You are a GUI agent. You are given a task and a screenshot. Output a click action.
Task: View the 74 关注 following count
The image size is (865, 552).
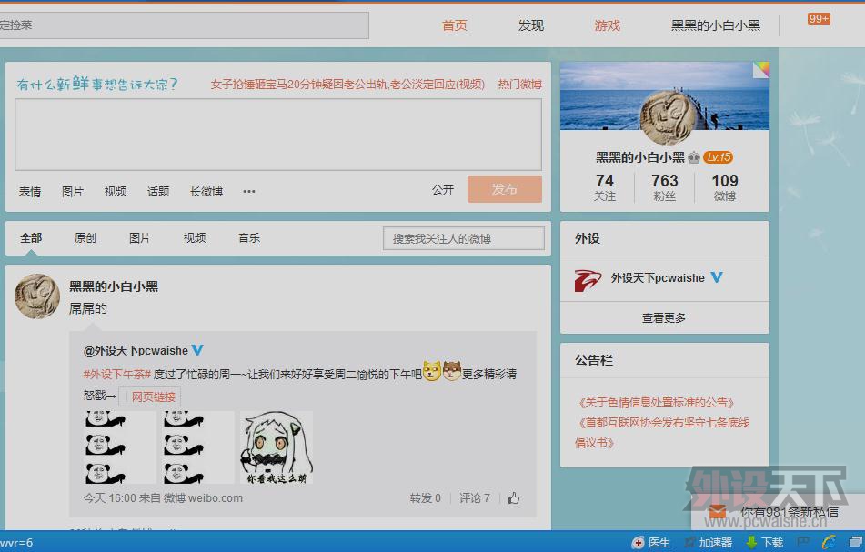pos(605,187)
